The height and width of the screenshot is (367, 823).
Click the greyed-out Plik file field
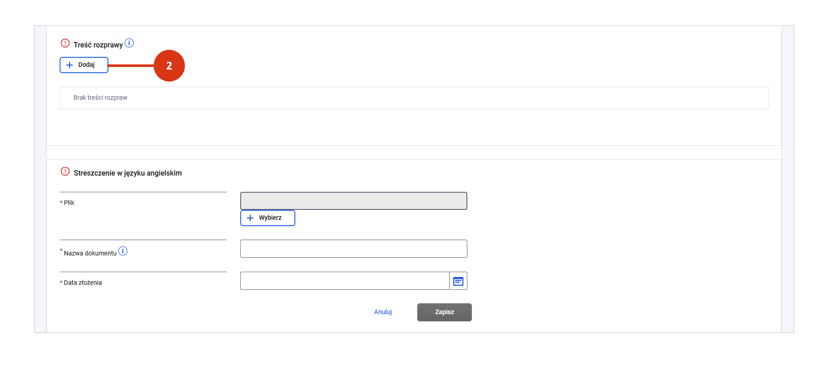click(353, 201)
